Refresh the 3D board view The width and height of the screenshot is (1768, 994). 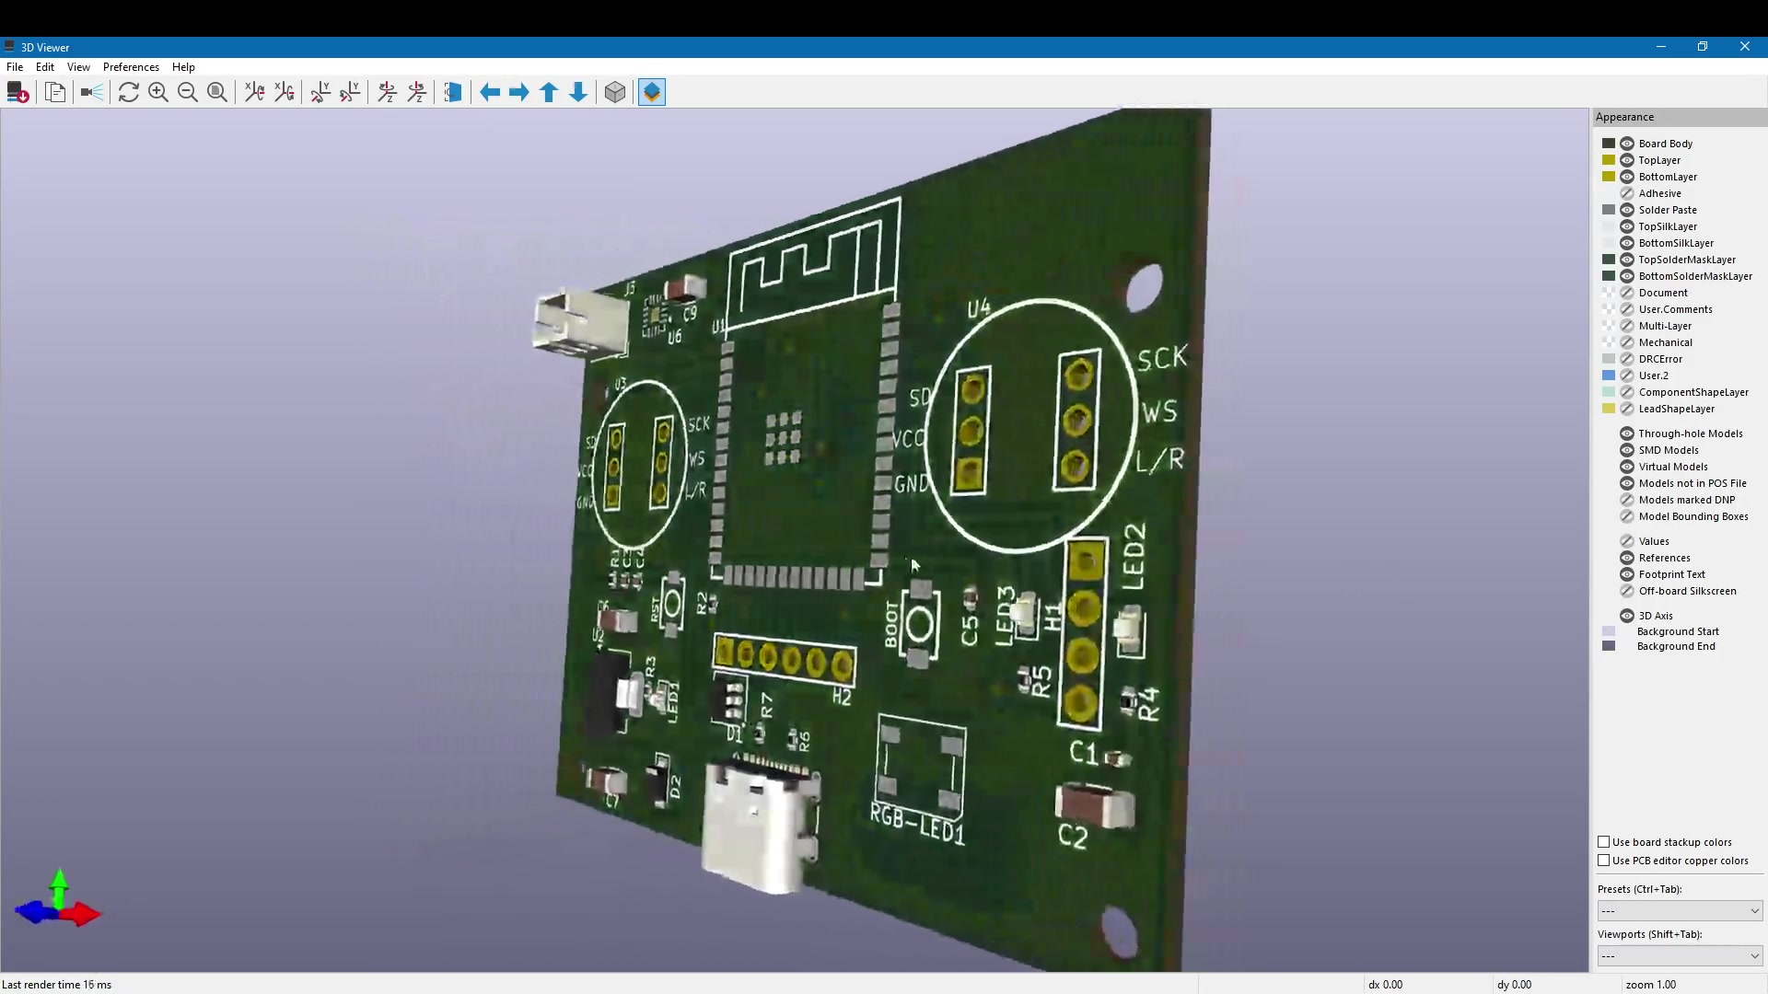pos(129,92)
